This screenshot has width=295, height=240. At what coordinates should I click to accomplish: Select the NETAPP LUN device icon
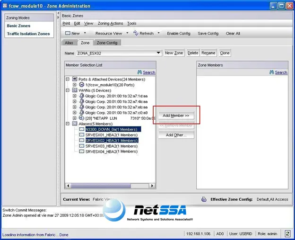pos(81,118)
